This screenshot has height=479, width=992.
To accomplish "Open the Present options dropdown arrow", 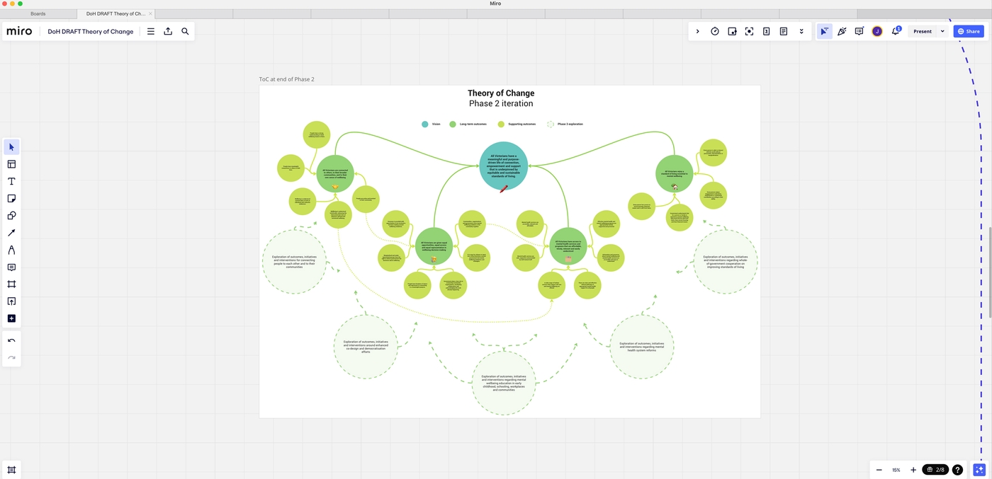I will (x=942, y=31).
